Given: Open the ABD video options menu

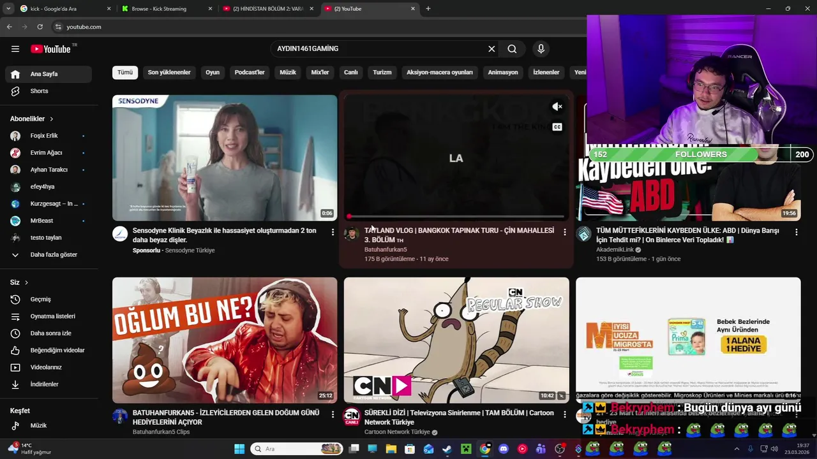Looking at the screenshot, I should coord(796,232).
